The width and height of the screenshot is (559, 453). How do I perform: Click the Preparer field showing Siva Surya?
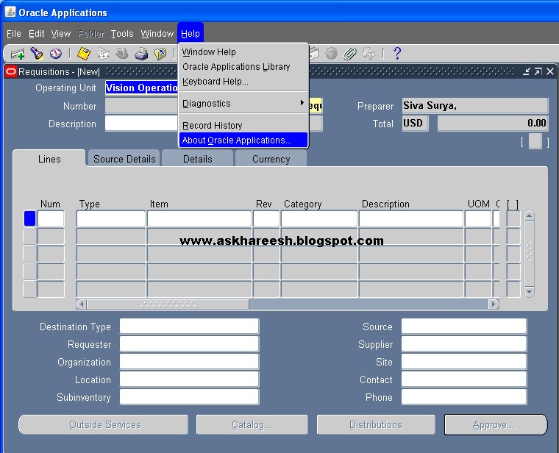[475, 106]
